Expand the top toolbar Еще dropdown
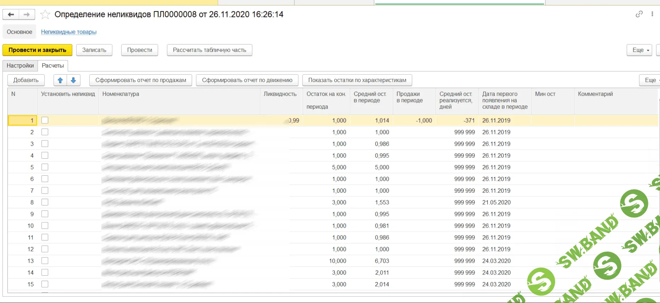660x303 pixels. pyautogui.click(x=639, y=50)
